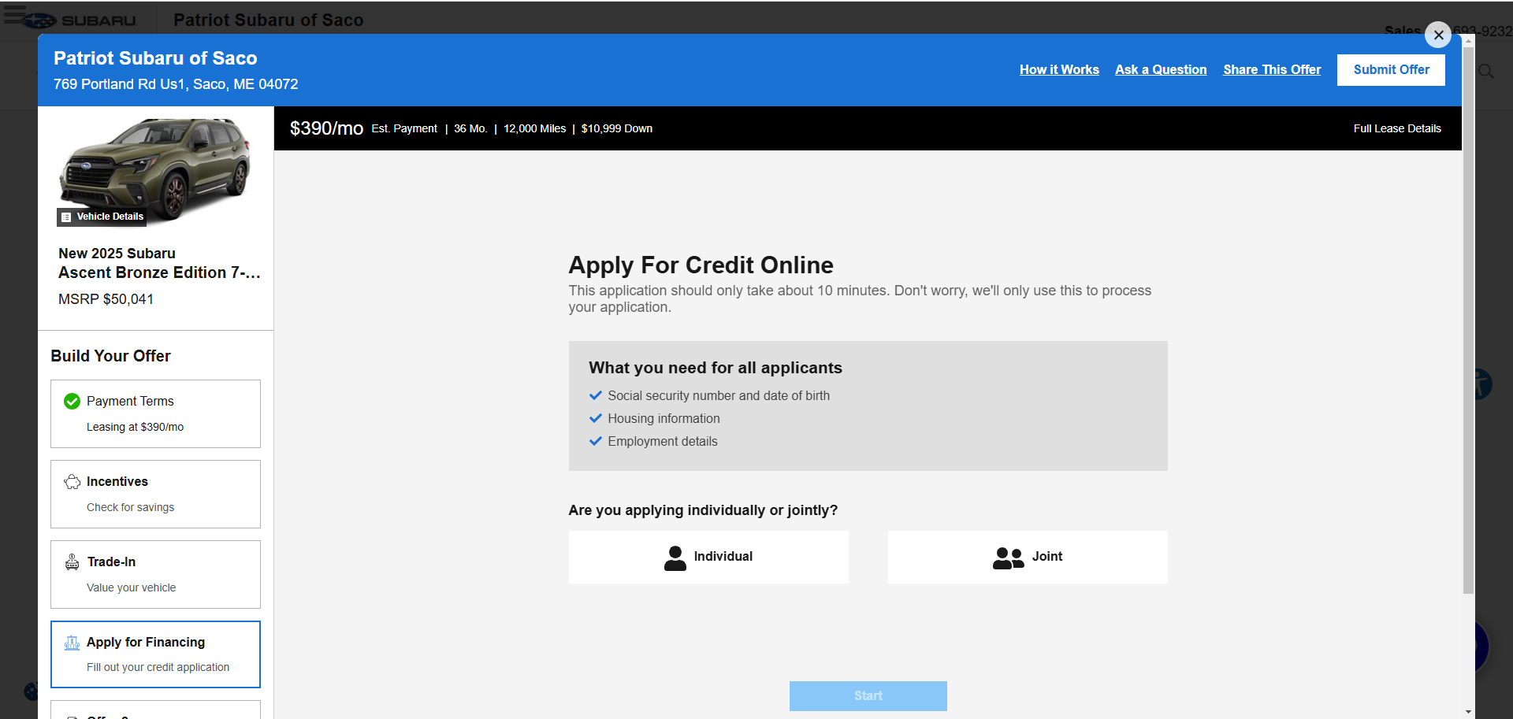Click the piggy bank Incentives icon

pyautogui.click(x=72, y=482)
